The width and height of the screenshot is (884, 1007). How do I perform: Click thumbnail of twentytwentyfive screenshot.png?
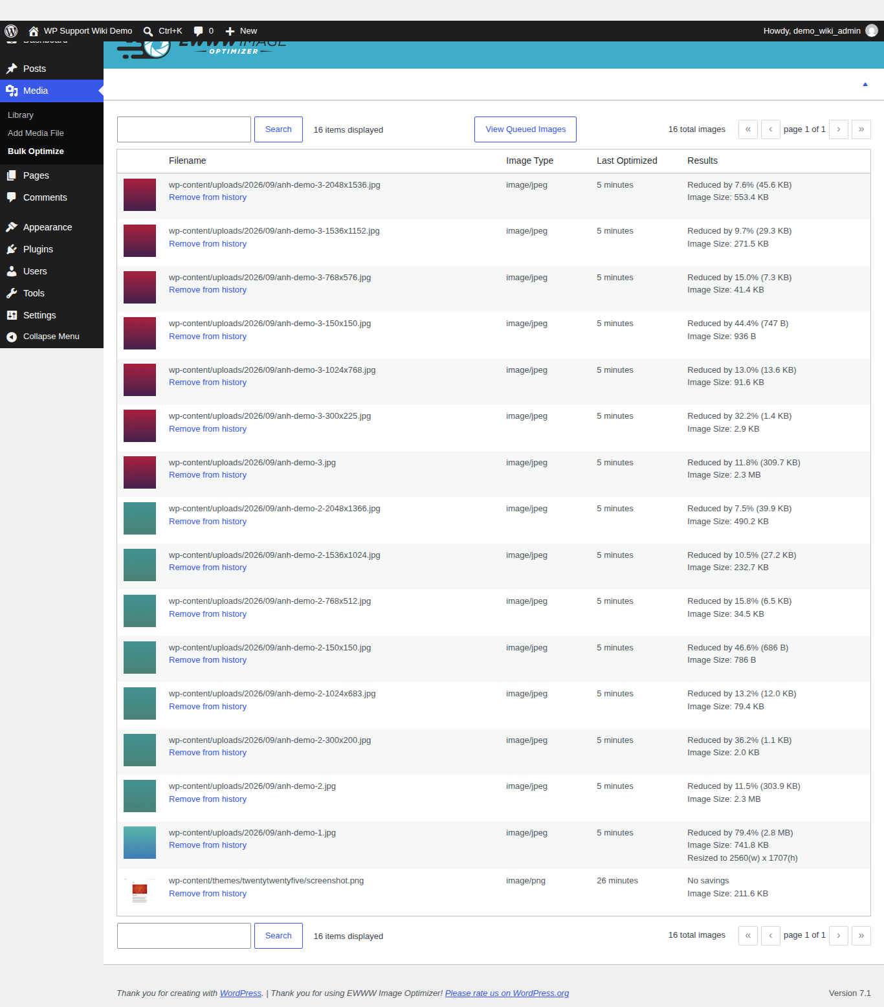point(140,891)
